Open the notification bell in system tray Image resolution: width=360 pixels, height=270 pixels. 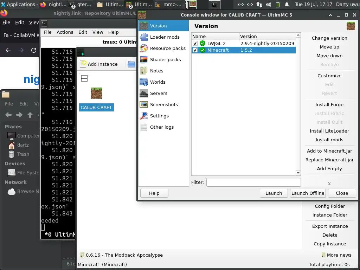tap(287, 4)
